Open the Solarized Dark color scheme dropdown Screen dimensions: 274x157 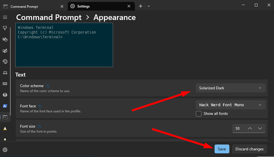(230, 88)
